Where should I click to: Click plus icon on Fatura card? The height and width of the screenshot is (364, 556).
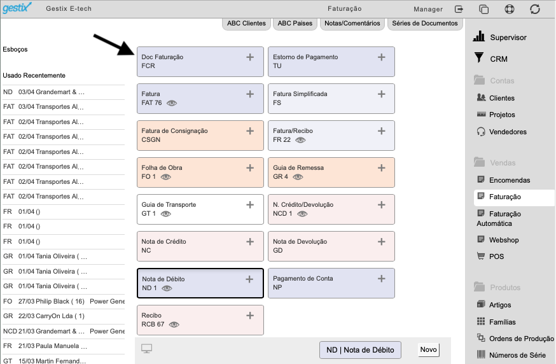(250, 94)
